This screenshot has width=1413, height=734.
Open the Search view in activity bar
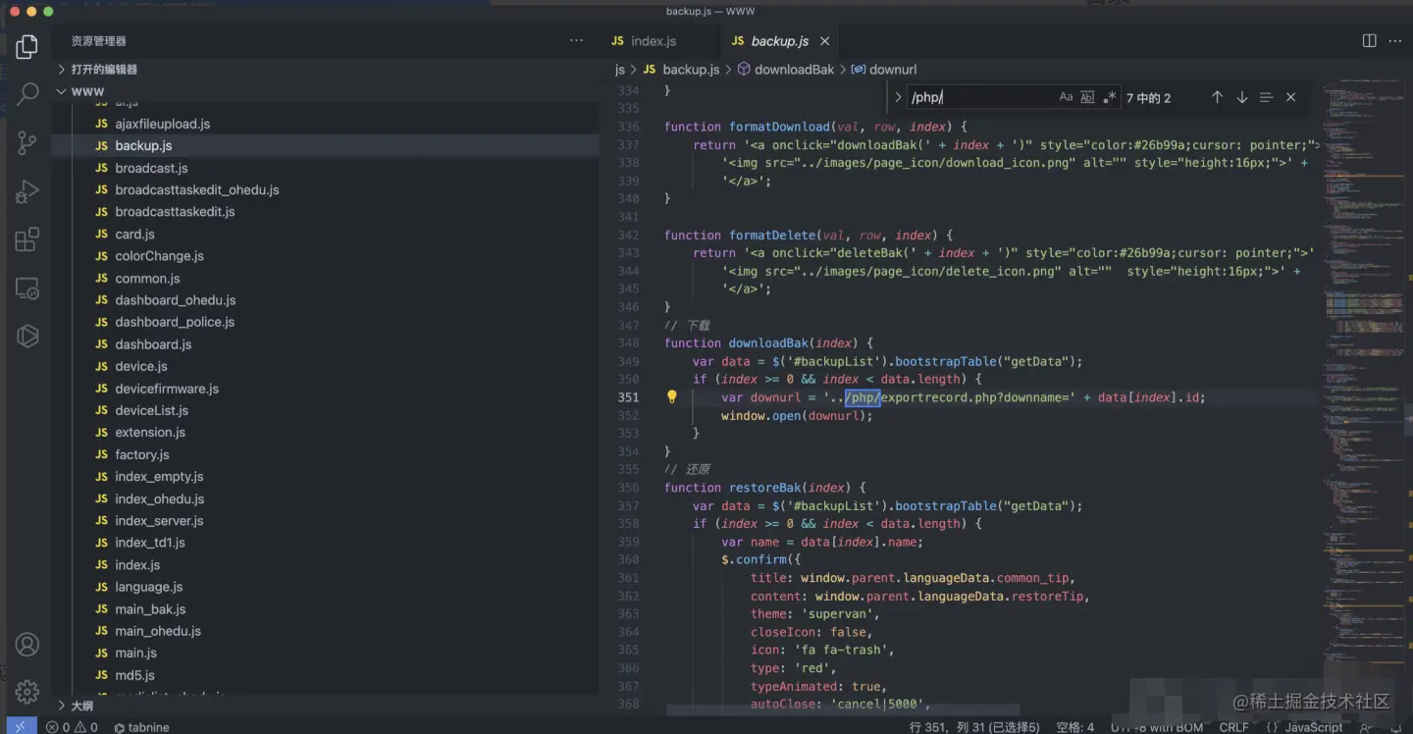(x=27, y=94)
